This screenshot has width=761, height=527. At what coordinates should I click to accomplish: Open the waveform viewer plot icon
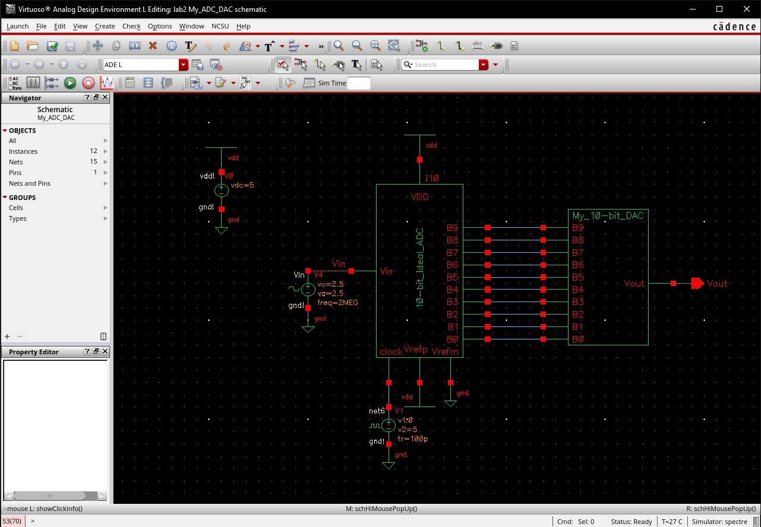(x=106, y=83)
